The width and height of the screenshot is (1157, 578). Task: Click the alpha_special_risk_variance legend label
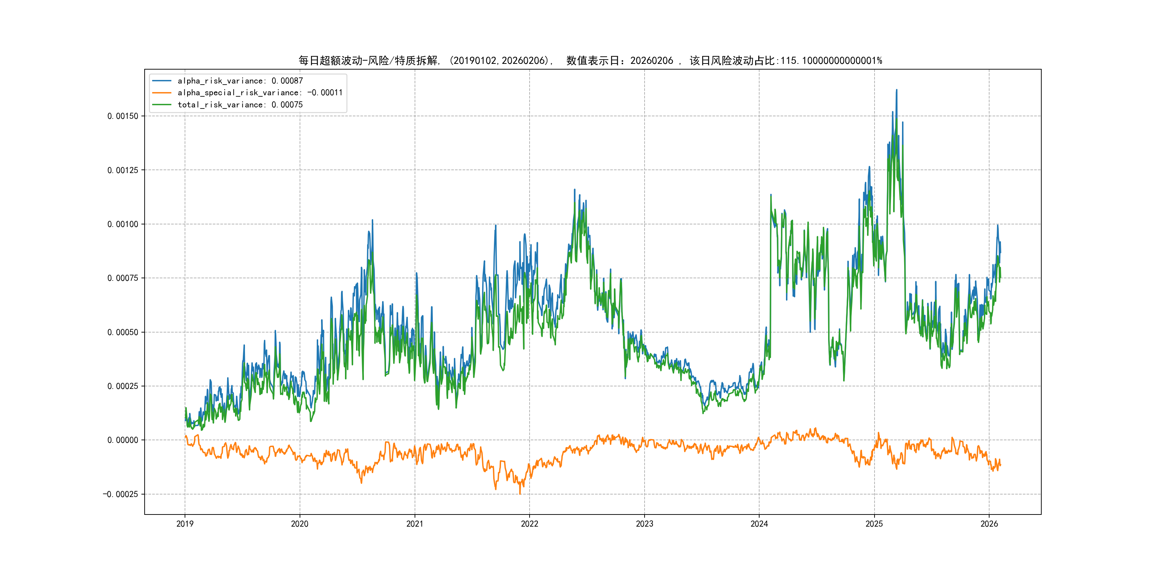[260, 92]
